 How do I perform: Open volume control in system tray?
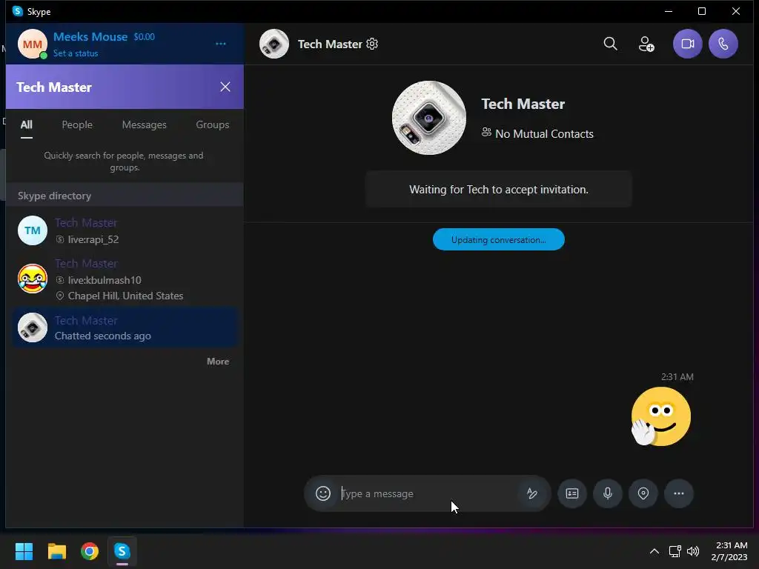point(693,551)
